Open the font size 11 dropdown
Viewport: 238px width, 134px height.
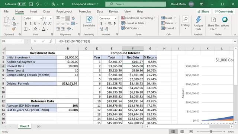tap(51, 18)
